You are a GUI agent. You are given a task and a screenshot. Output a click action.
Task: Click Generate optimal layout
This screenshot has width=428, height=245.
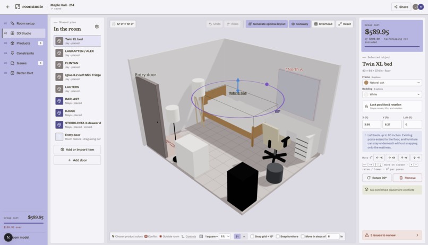tap(267, 24)
